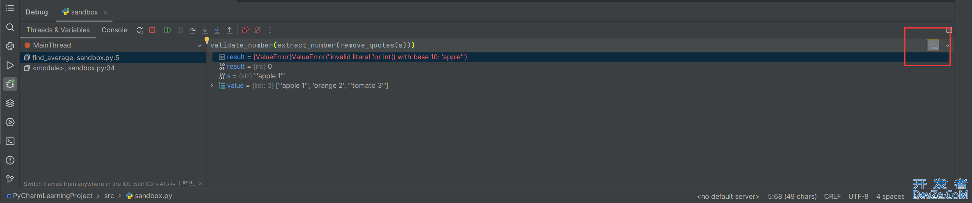Open more debugger actions menu
972x203 pixels.
(270, 30)
